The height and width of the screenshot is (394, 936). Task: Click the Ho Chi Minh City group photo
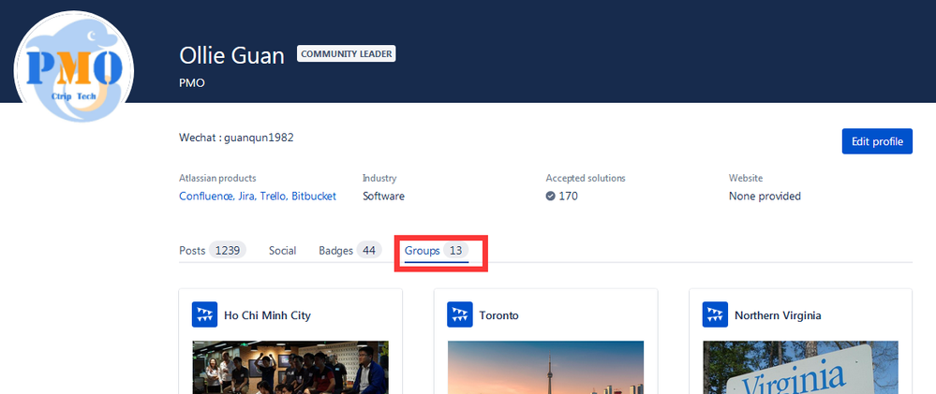(290, 367)
